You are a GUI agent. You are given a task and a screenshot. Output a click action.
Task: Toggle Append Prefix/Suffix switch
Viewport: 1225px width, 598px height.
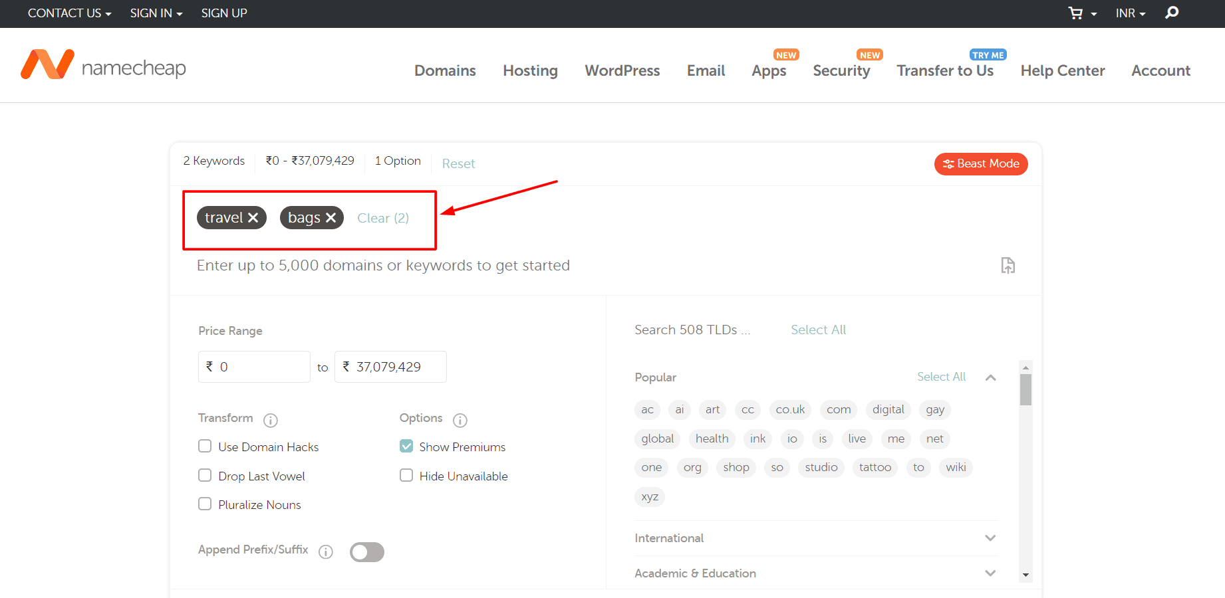pyautogui.click(x=367, y=552)
